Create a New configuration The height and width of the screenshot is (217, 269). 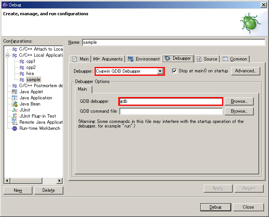pyautogui.click(x=18, y=190)
